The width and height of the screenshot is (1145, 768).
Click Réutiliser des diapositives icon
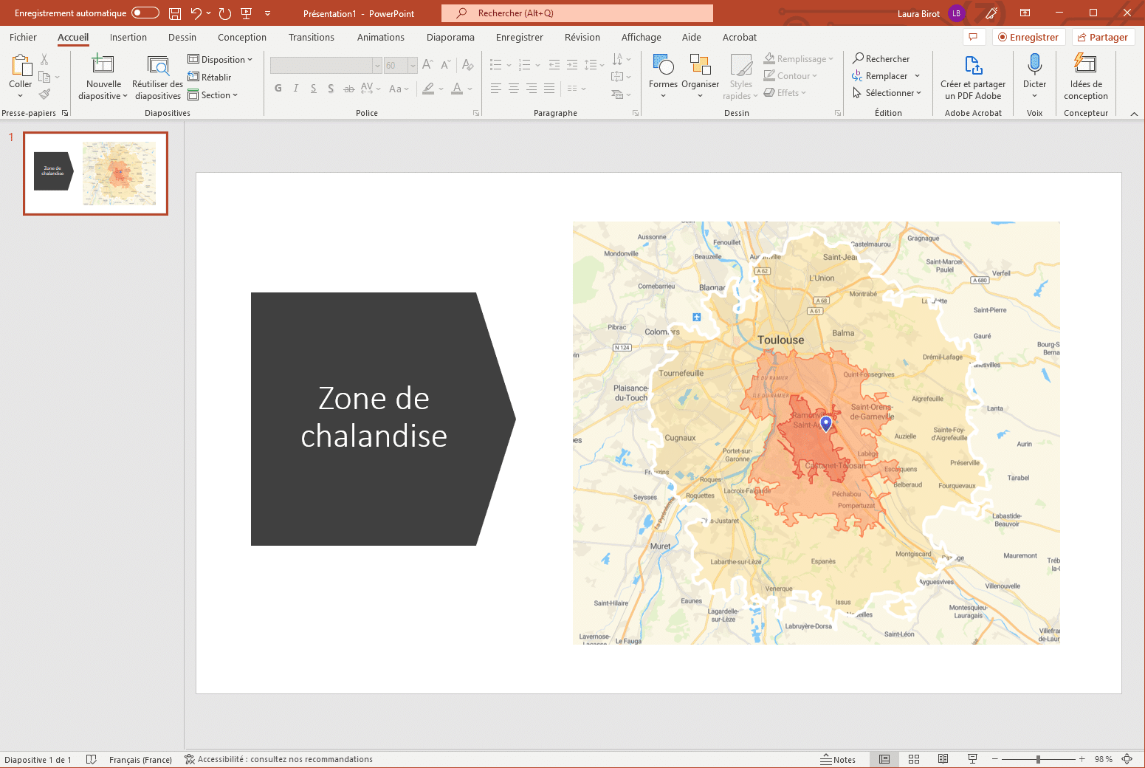[158, 65]
